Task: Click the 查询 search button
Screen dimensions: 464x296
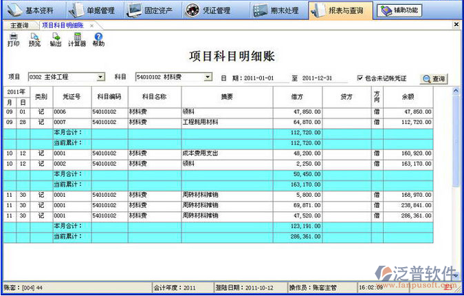Action: click(x=434, y=79)
